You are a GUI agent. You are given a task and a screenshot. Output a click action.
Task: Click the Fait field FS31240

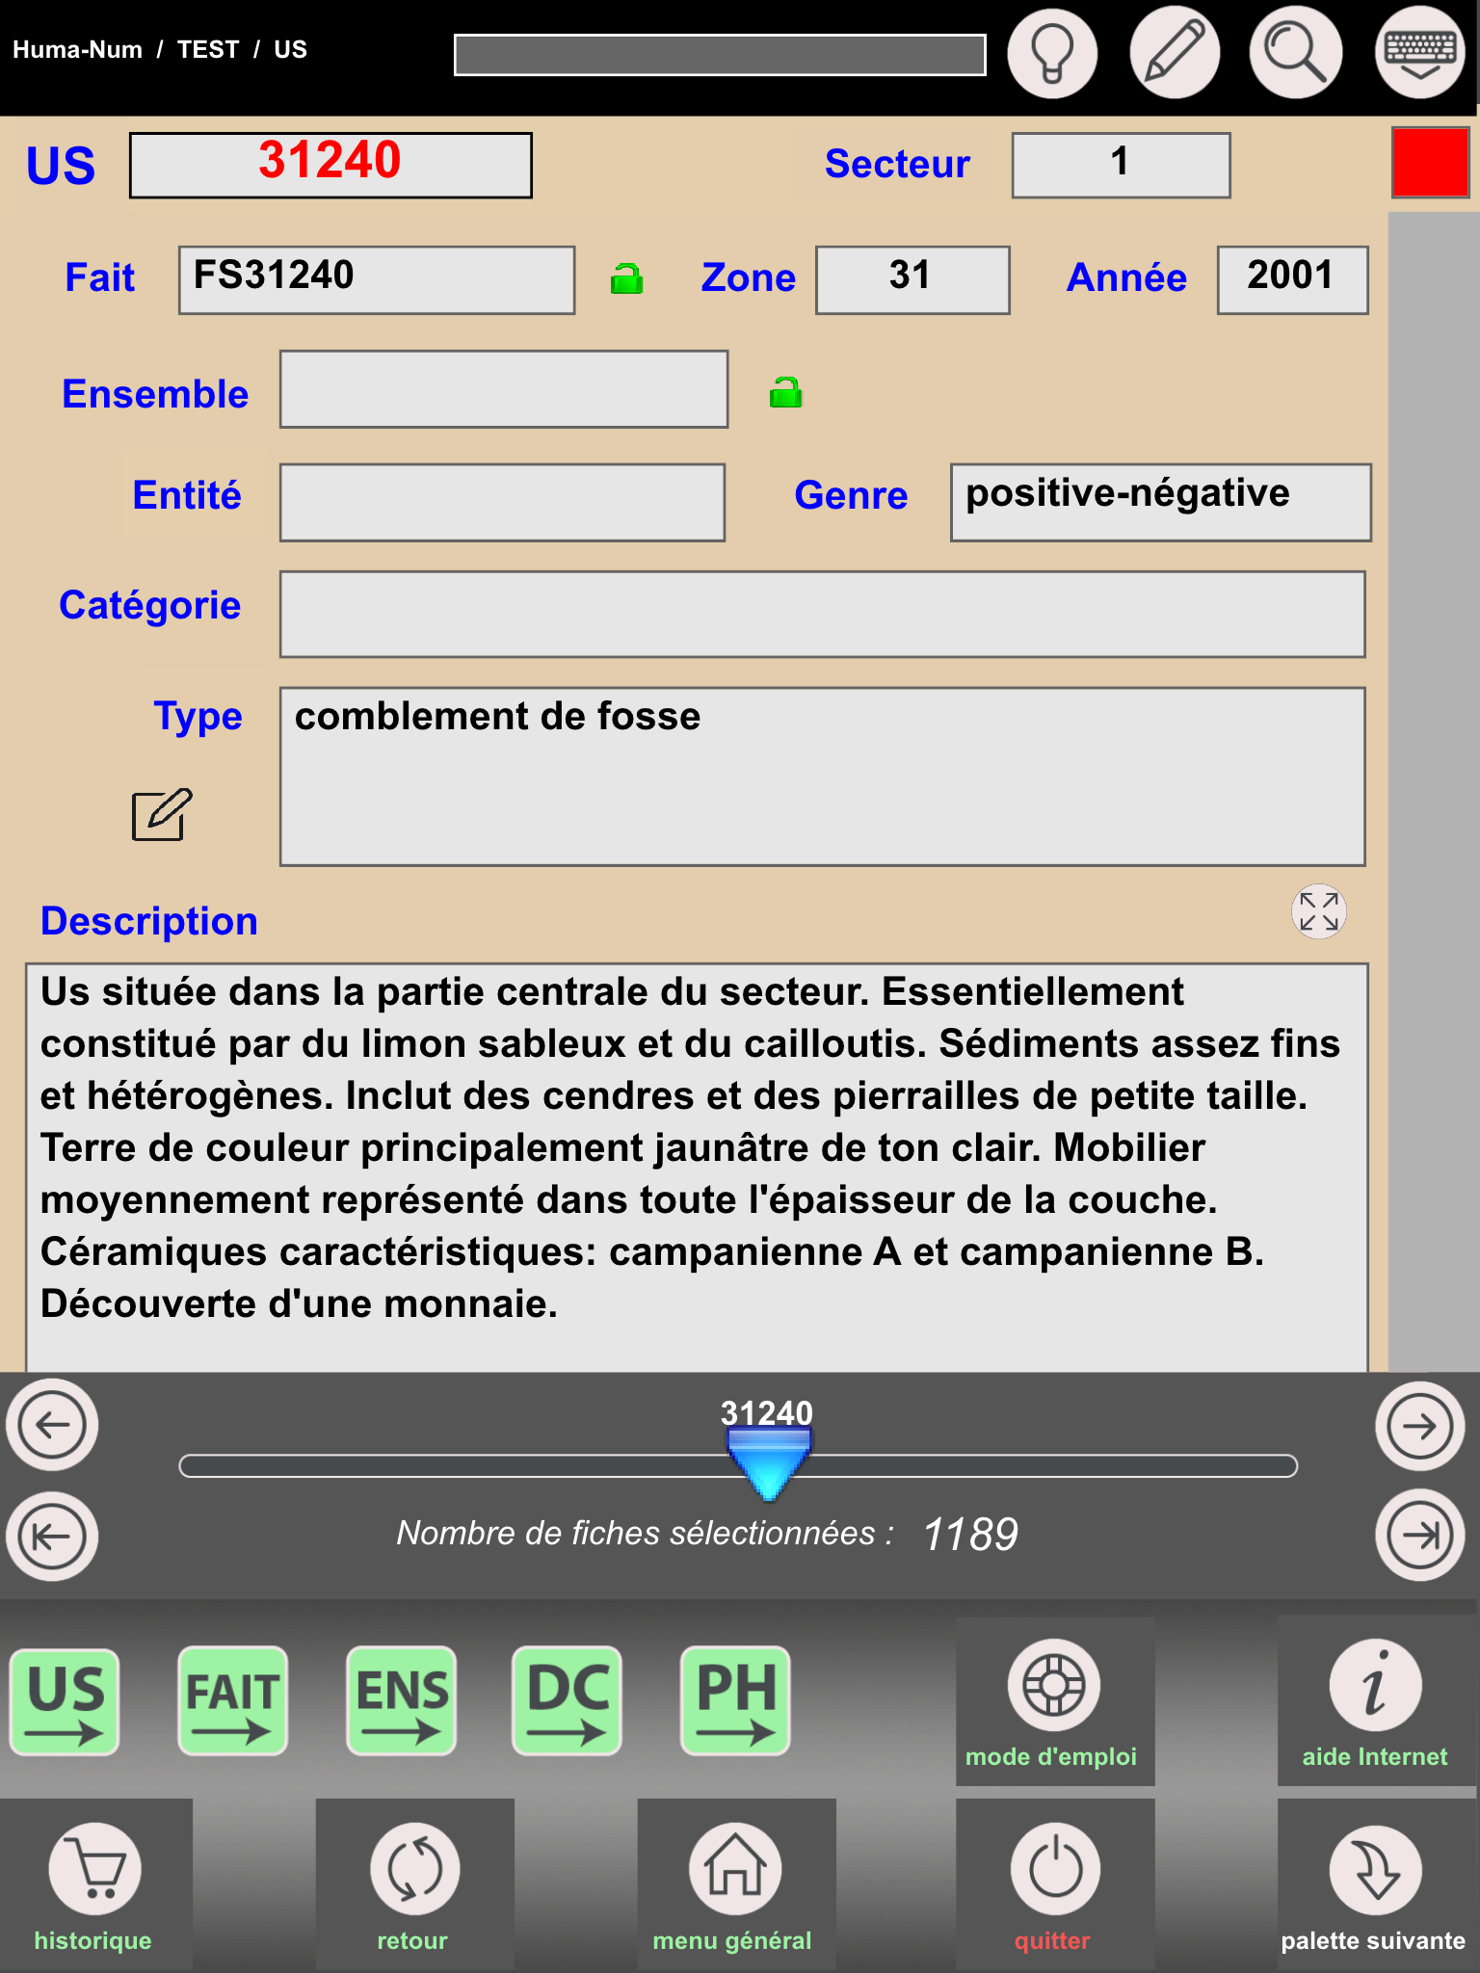[377, 279]
